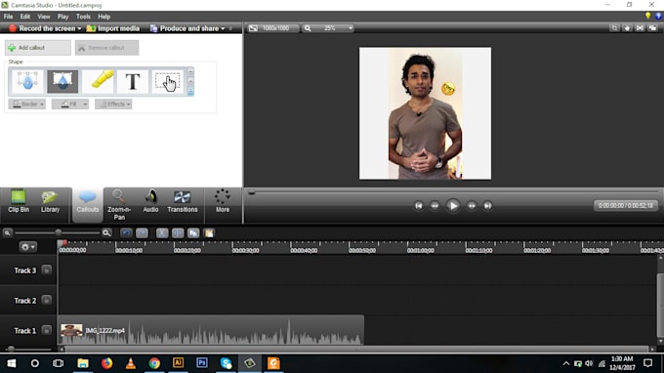The image size is (664, 373).
Task: Switch to the Library tab
Action: point(50,202)
